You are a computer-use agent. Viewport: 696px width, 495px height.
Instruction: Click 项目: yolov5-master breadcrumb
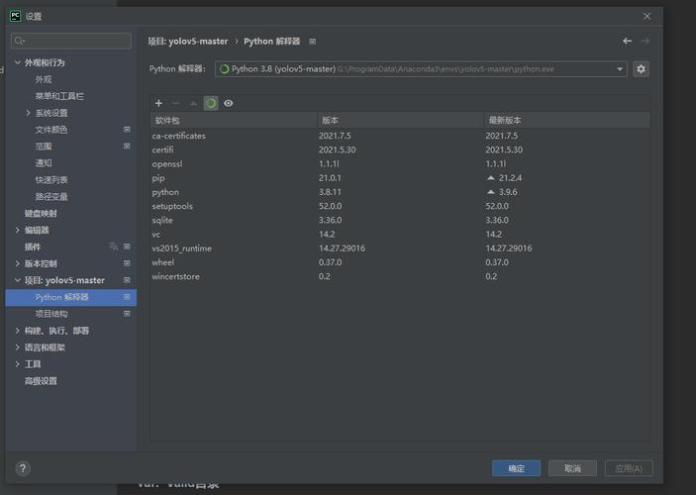coord(188,42)
